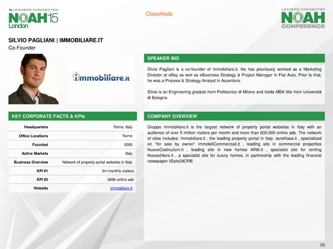Screen dimensions: 333x249
Task: Select the 600k online ads KPI value
Action: pyautogui.click(x=119, y=180)
